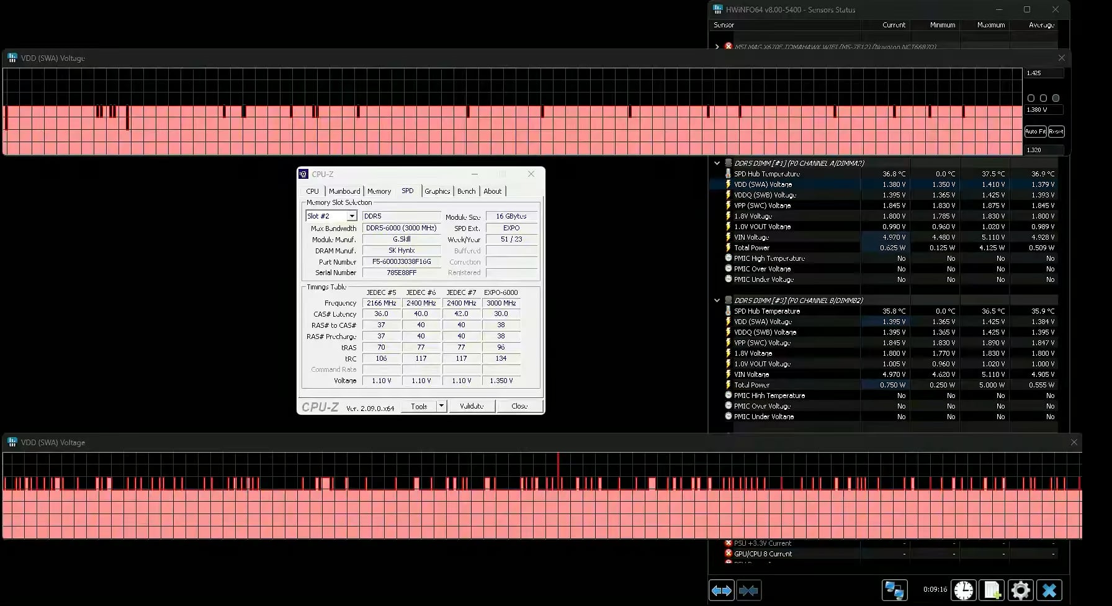
Task: Switch to the Memory tab in CPU-Z
Action: click(379, 191)
